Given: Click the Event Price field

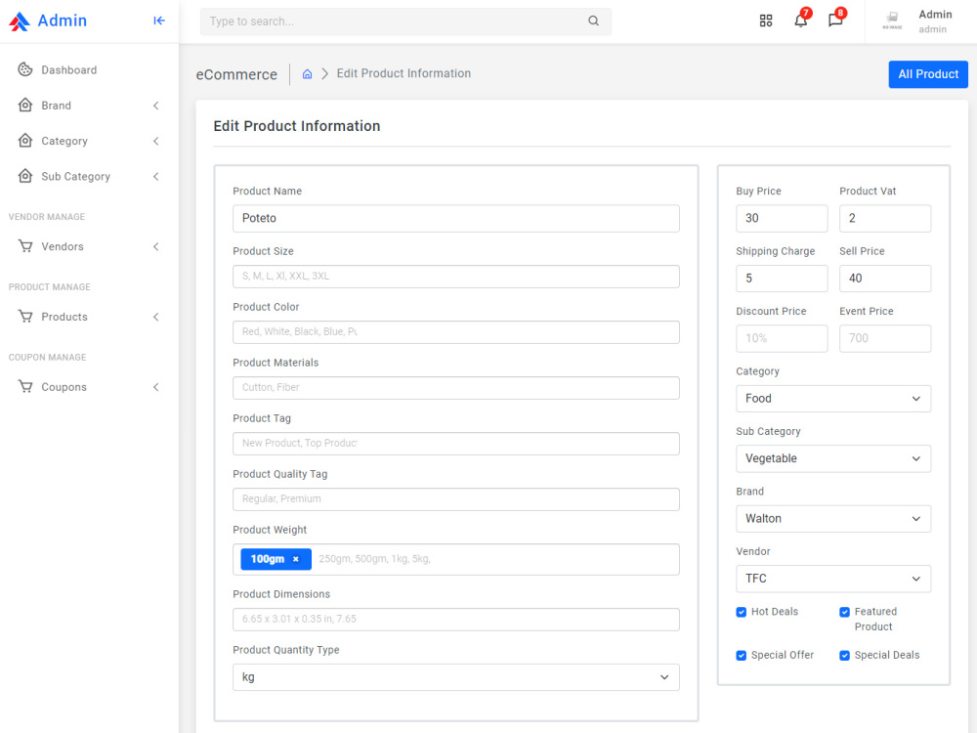Looking at the screenshot, I should tap(885, 338).
